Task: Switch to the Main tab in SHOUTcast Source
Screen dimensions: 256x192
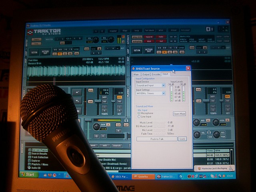Action: 136,74
